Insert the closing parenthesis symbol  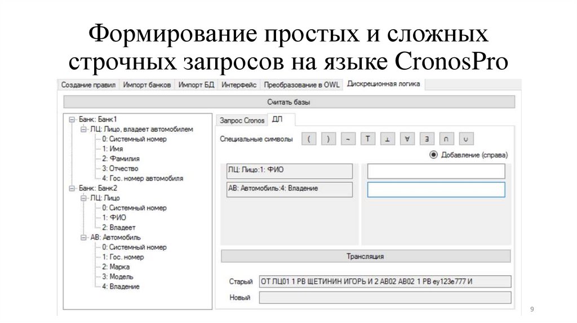tap(329, 139)
